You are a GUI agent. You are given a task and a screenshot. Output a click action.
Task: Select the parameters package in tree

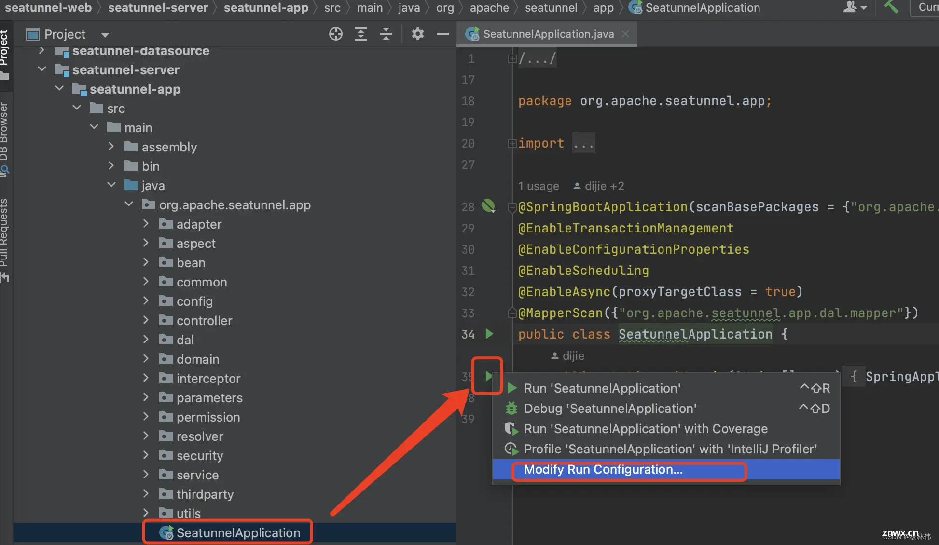[x=209, y=398]
